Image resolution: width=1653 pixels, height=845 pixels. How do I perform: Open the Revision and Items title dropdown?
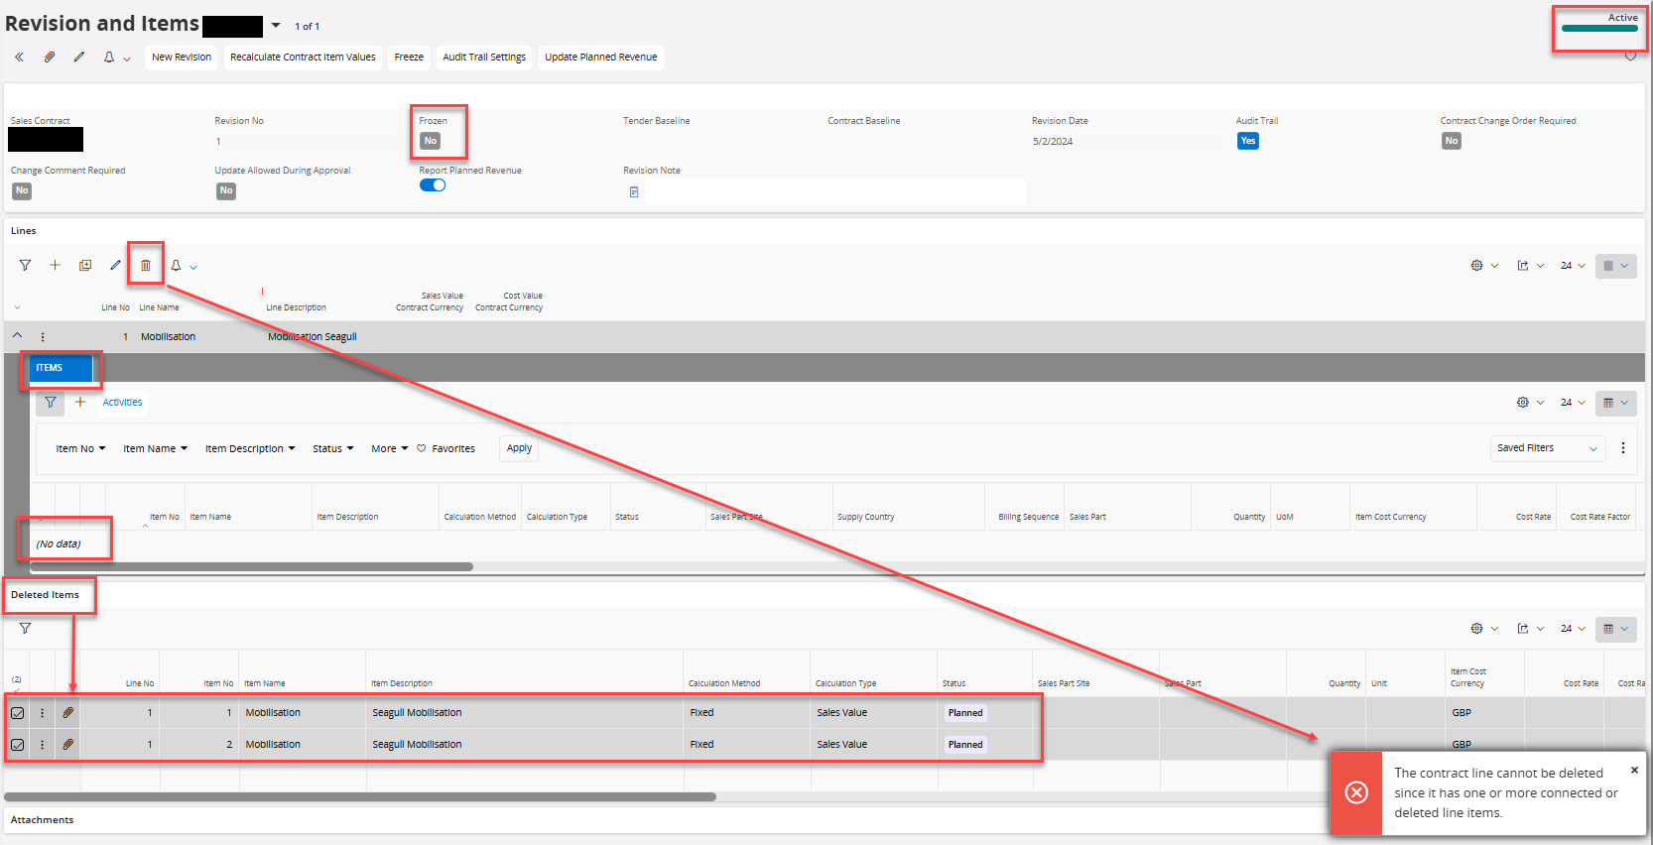coord(276,26)
